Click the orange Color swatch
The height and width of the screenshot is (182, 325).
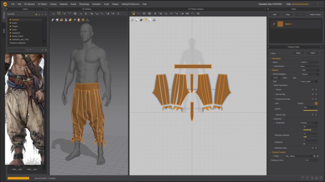point(316,103)
